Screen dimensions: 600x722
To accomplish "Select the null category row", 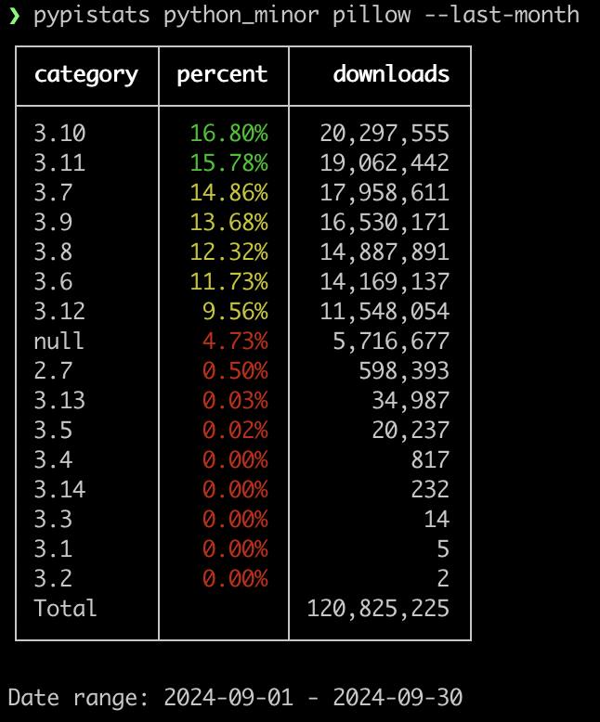I will click(x=242, y=341).
